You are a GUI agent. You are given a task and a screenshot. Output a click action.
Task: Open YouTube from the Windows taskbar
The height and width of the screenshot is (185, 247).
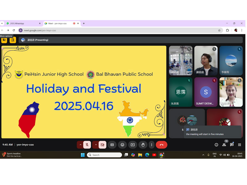coord(154,155)
